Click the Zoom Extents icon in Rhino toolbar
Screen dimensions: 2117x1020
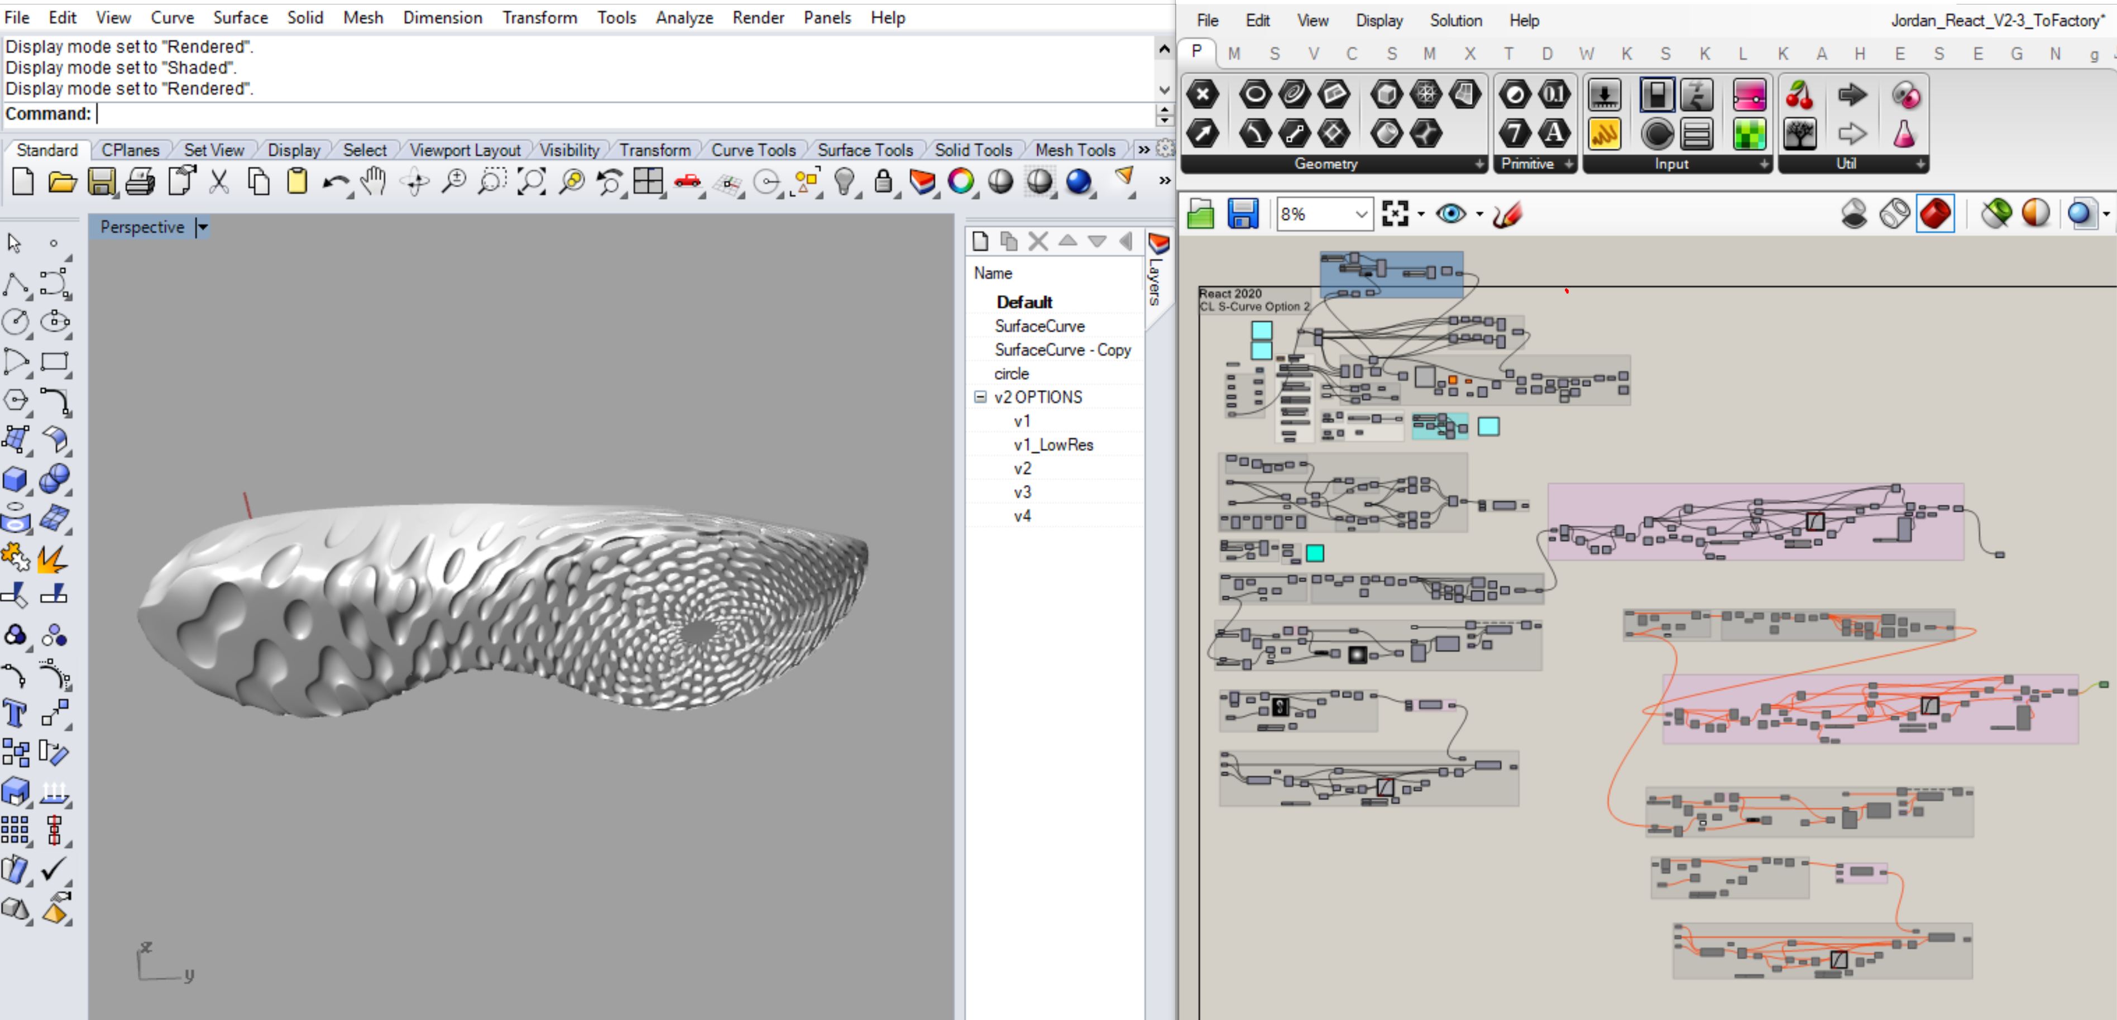click(x=531, y=181)
